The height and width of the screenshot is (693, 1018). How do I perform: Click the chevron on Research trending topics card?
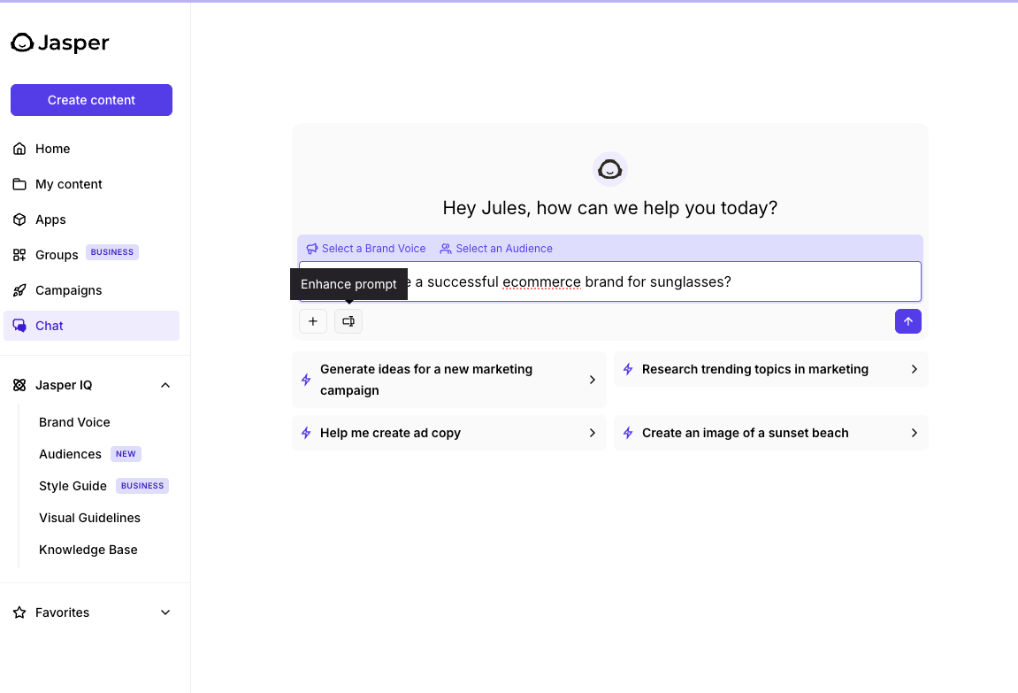pyautogui.click(x=915, y=370)
